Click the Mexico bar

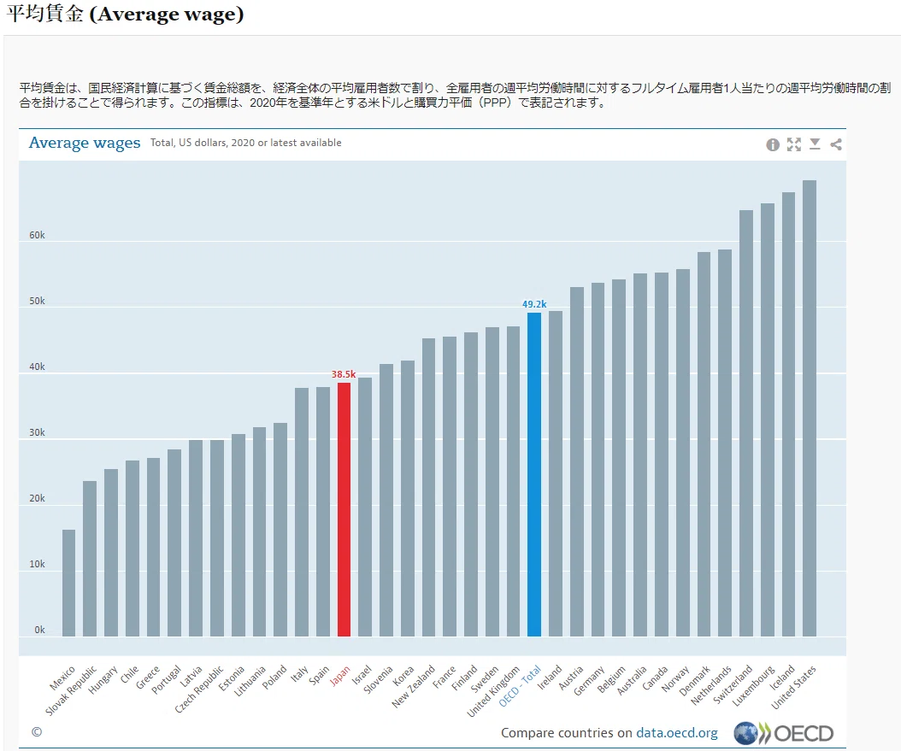point(69,583)
